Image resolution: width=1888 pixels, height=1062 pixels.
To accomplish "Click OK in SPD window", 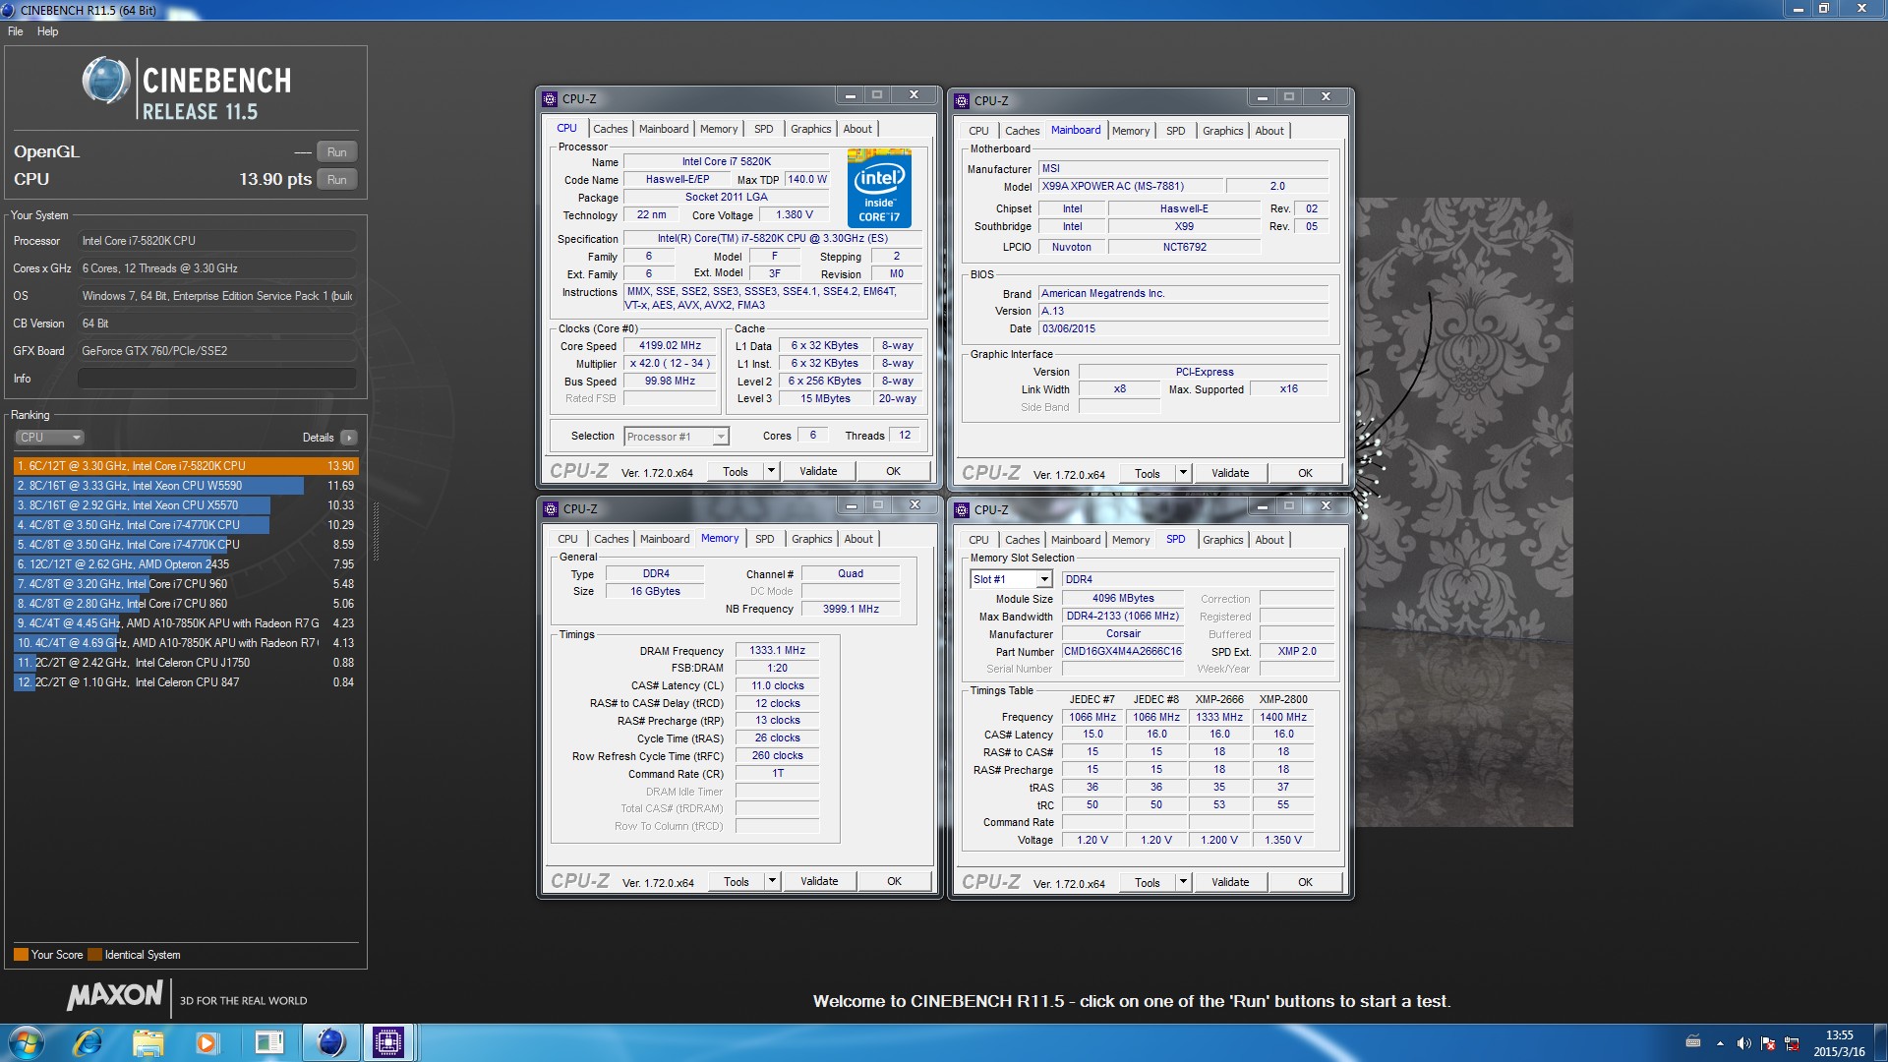I will click(1305, 882).
